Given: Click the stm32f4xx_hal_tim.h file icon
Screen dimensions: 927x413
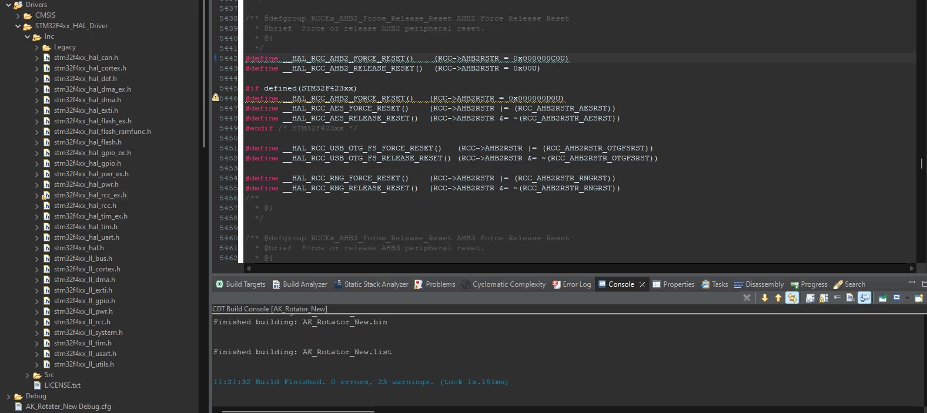Looking at the screenshot, I should (x=46, y=227).
